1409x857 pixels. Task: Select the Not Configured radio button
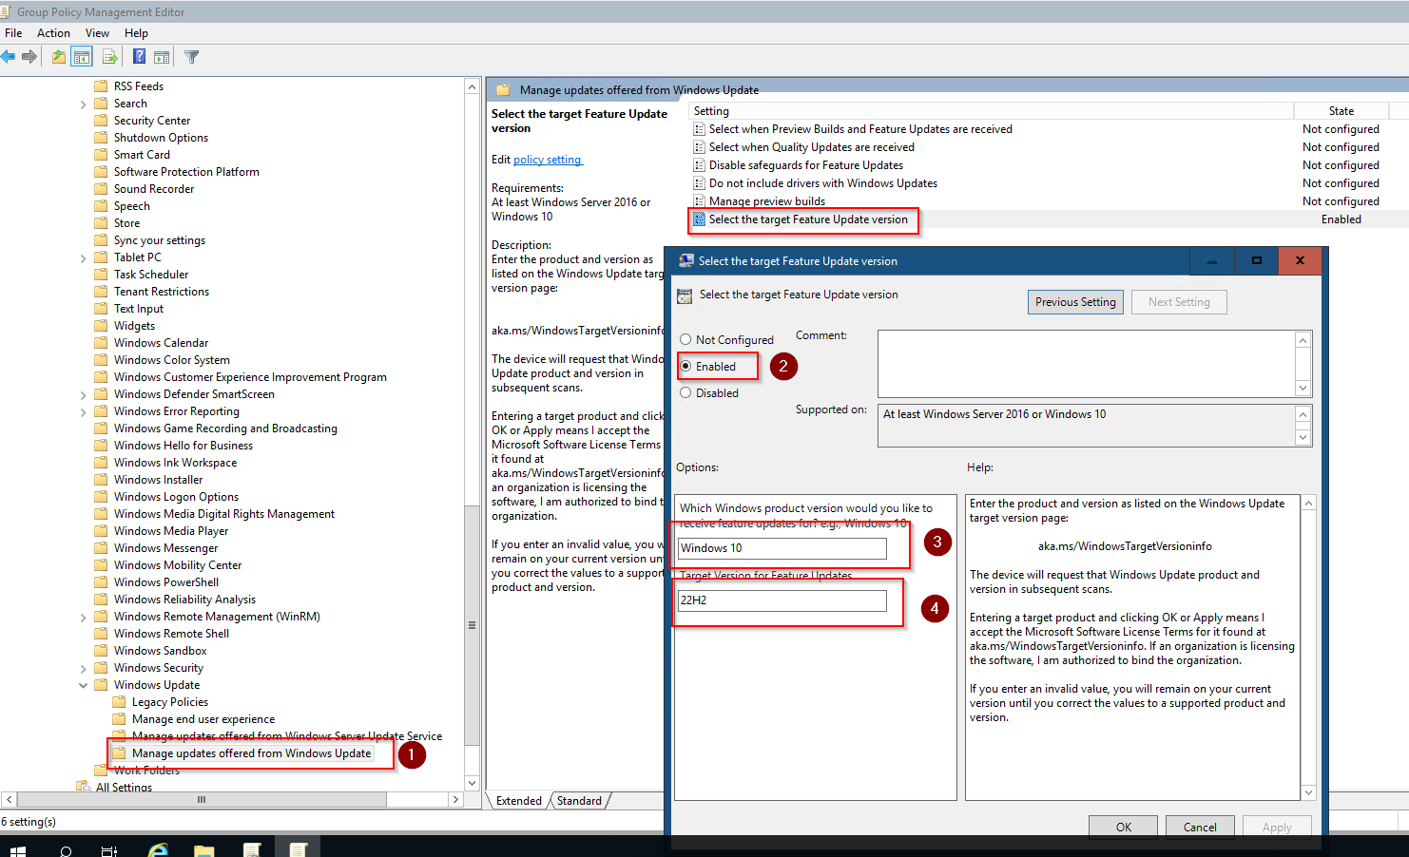[685, 339]
